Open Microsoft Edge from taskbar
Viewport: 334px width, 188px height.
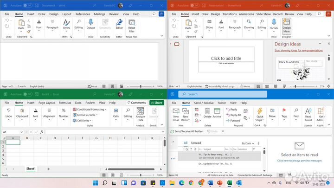click(181, 183)
